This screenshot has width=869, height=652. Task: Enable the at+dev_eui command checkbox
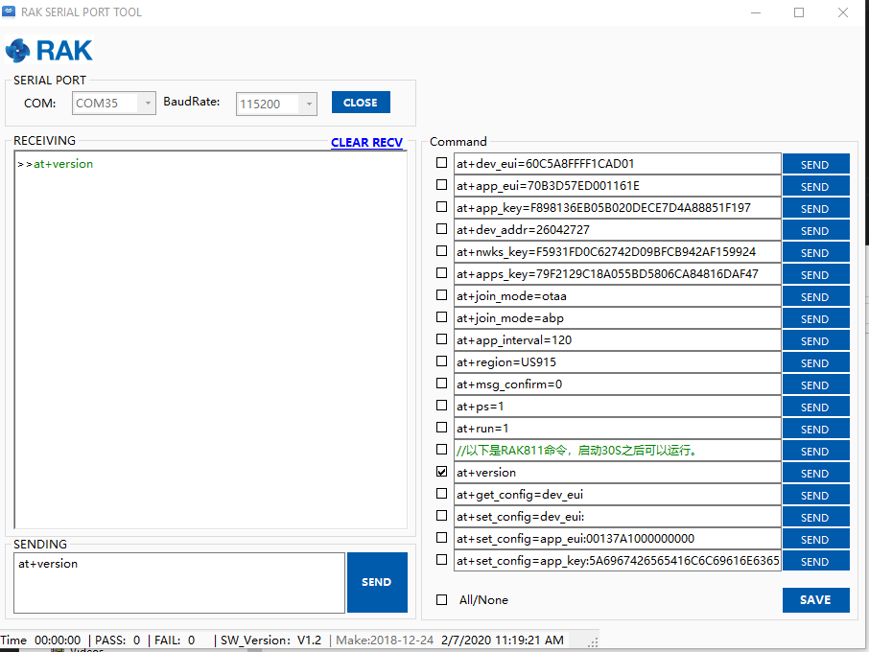(x=441, y=163)
